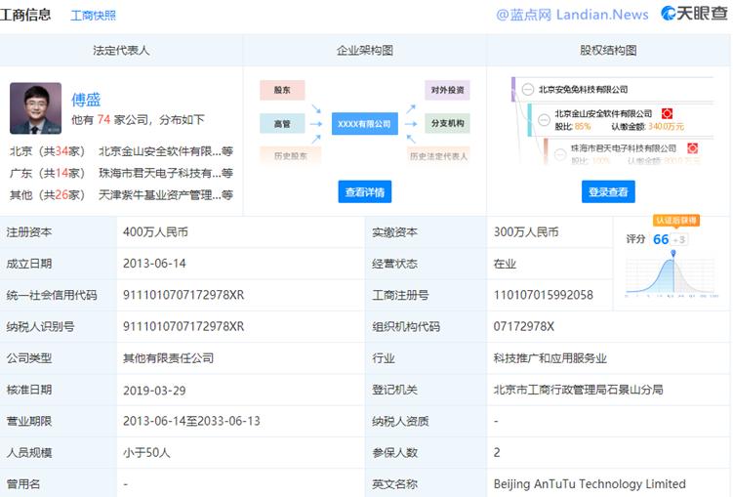Click approval date 2019-03-29
Viewport: 733px width, 497px height.
click(x=154, y=390)
